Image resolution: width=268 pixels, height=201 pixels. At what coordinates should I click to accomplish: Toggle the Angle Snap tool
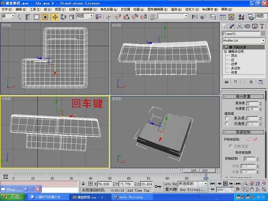click(126, 17)
